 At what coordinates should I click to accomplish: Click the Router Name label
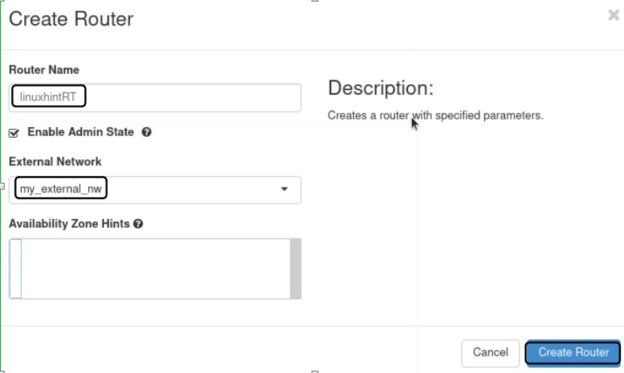point(44,70)
